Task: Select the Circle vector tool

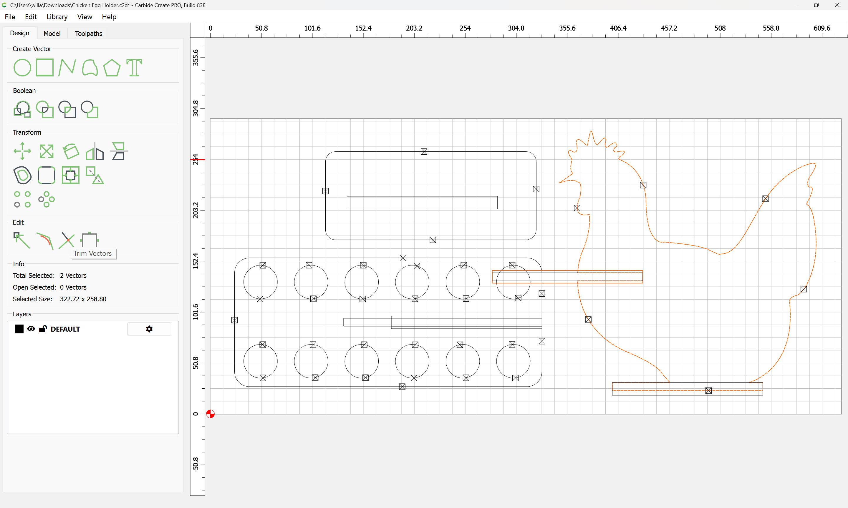Action: (x=22, y=67)
